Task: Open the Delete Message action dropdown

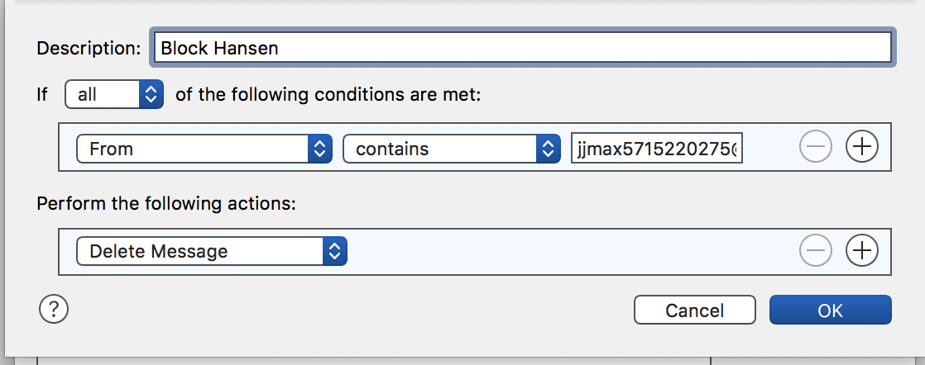Action: pos(211,251)
